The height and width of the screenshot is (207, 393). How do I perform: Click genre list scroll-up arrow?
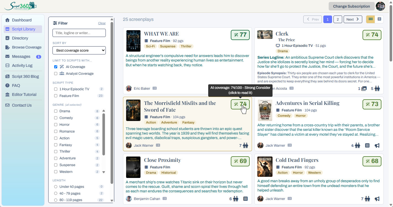(104, 111)
